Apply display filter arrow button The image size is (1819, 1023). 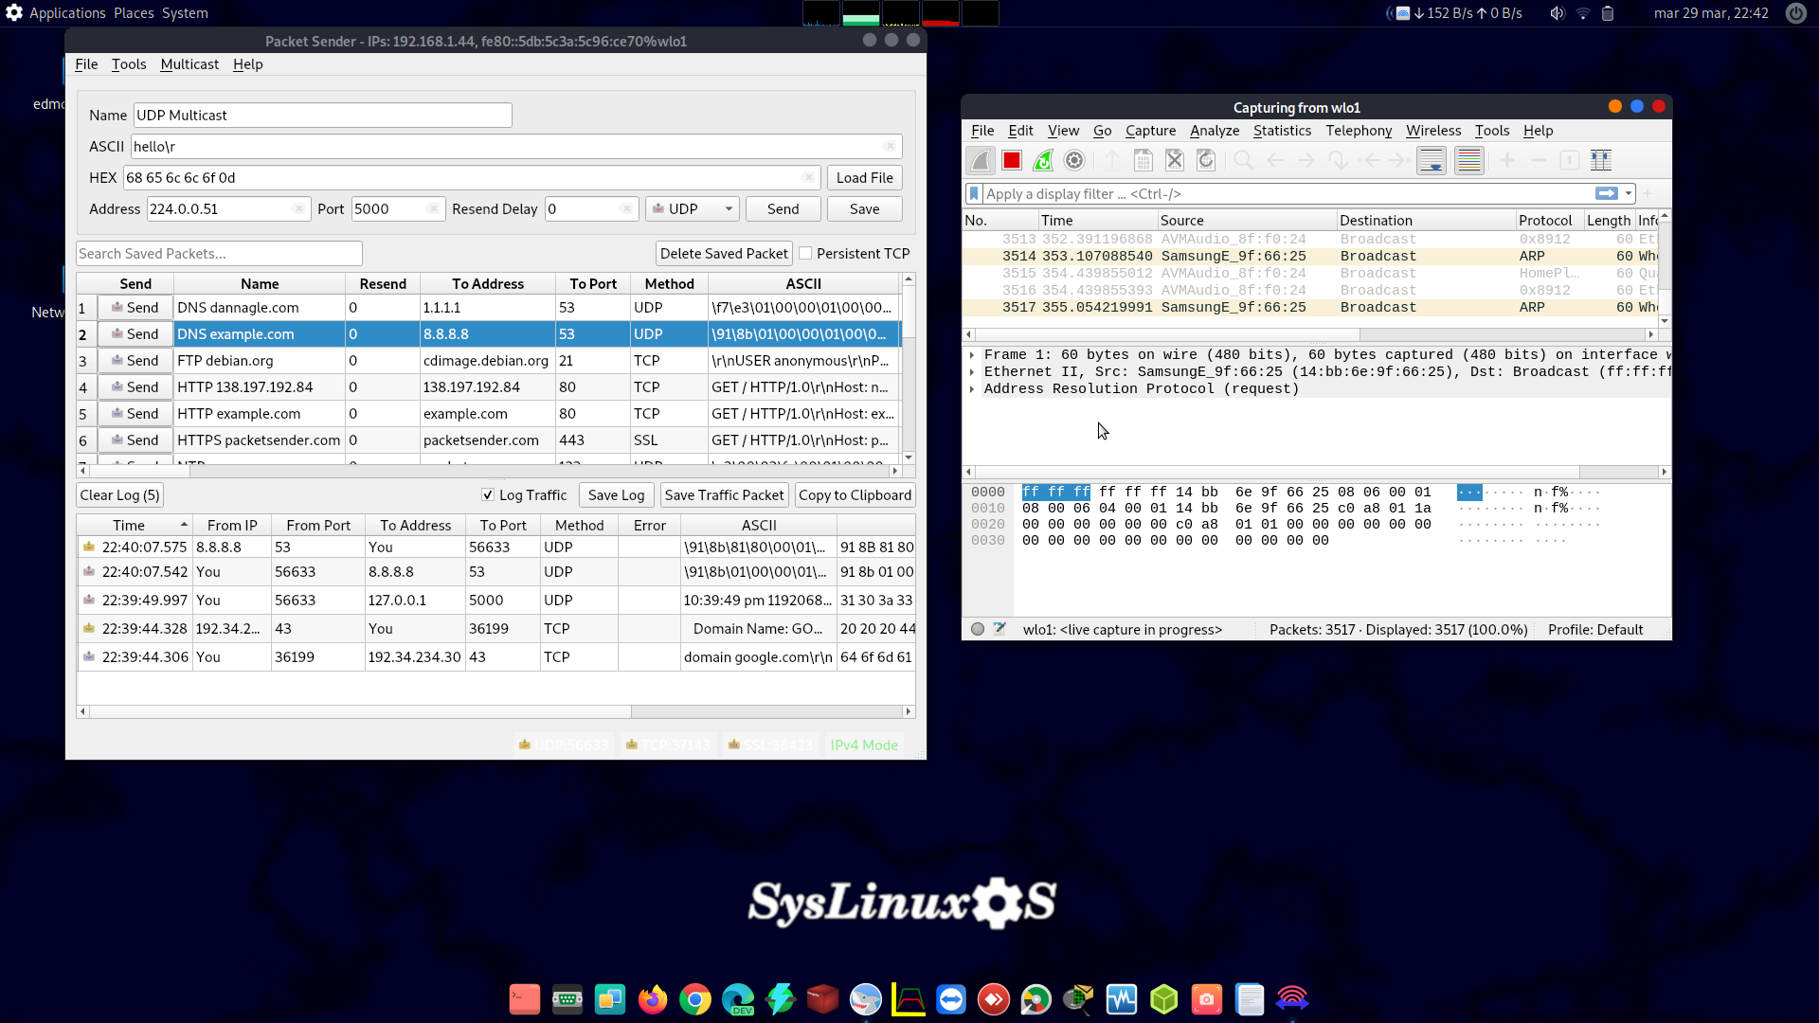click(x=1607, y=193)
